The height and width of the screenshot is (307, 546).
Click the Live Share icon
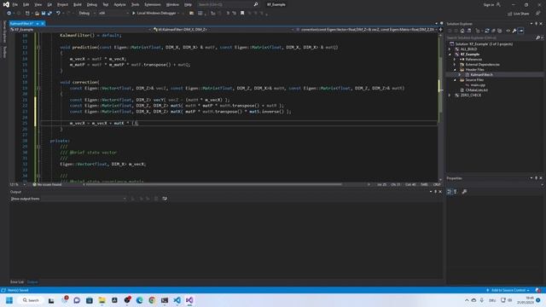point(510,14)
